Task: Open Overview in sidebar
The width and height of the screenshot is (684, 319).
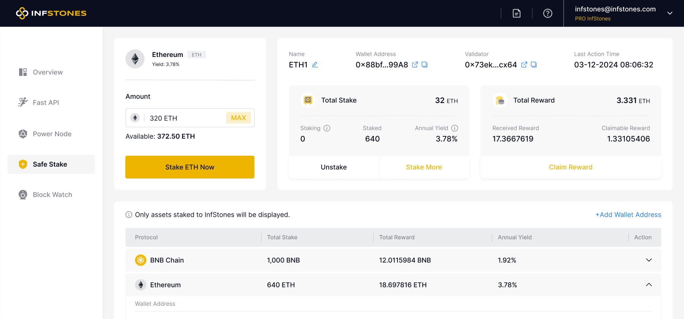Action: (41, 72)
